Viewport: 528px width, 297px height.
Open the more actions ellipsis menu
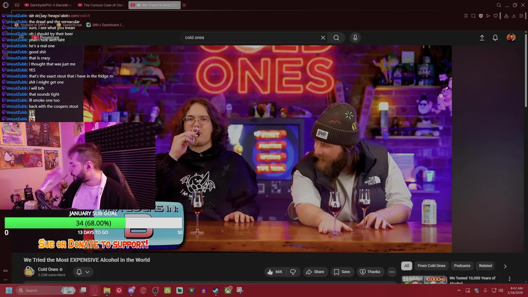[x=392, y=272]
